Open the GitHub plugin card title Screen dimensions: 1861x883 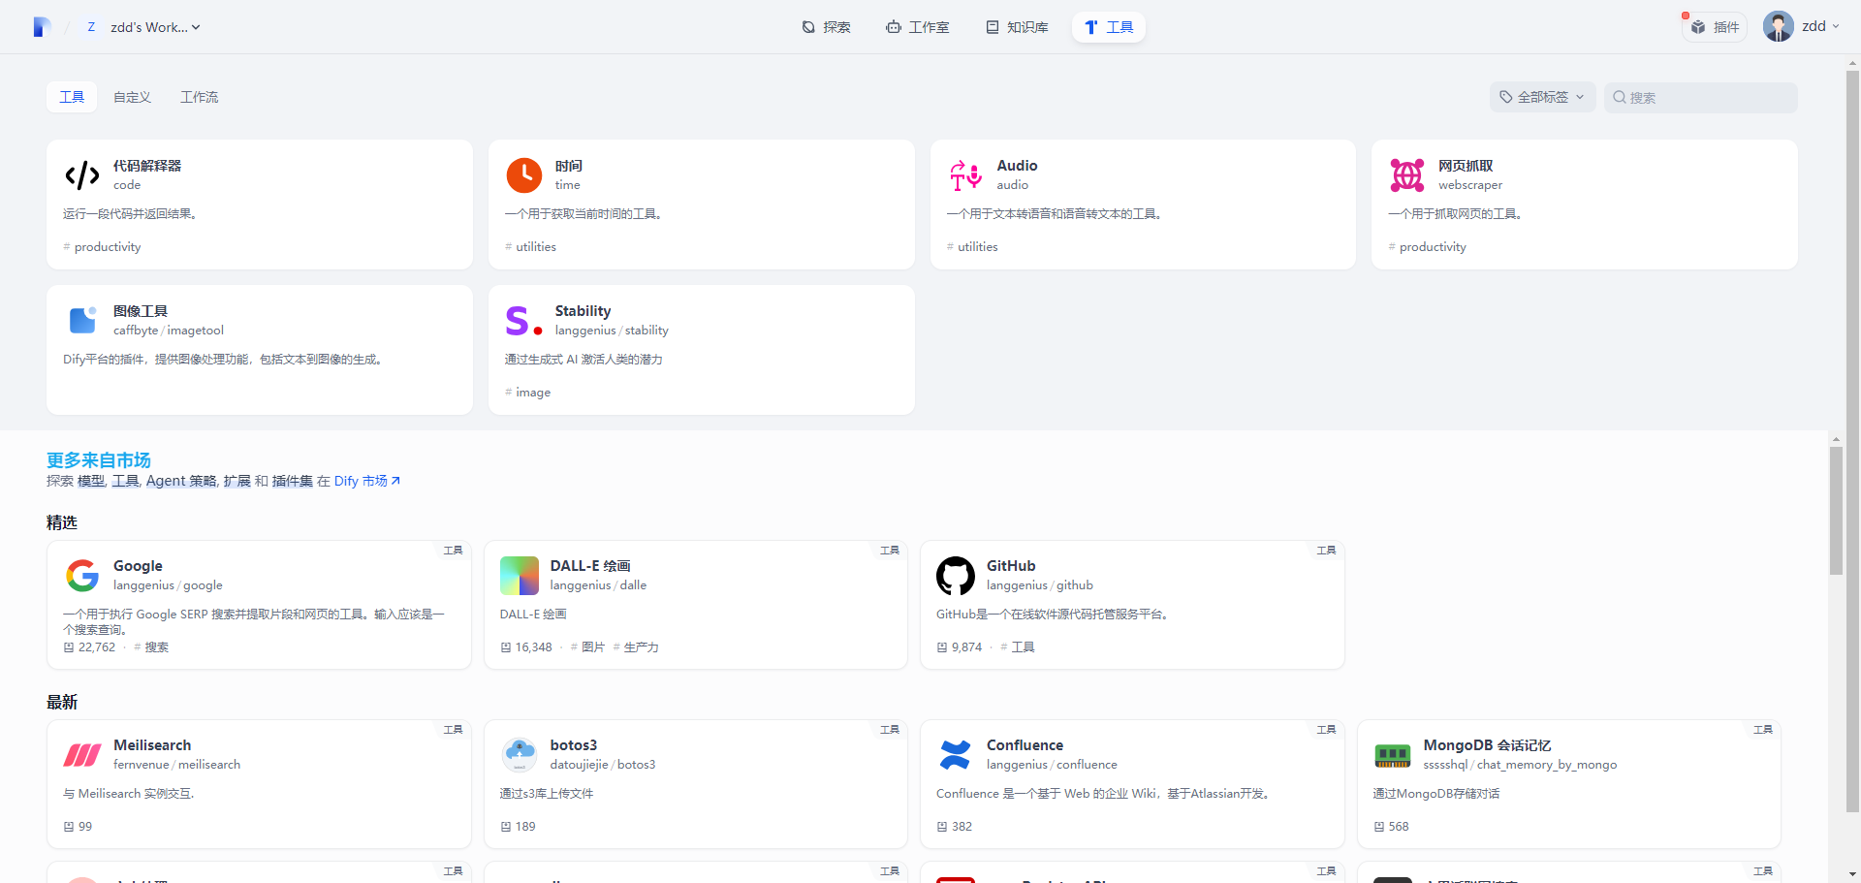pyautogui.click(x=1011, y=566)
